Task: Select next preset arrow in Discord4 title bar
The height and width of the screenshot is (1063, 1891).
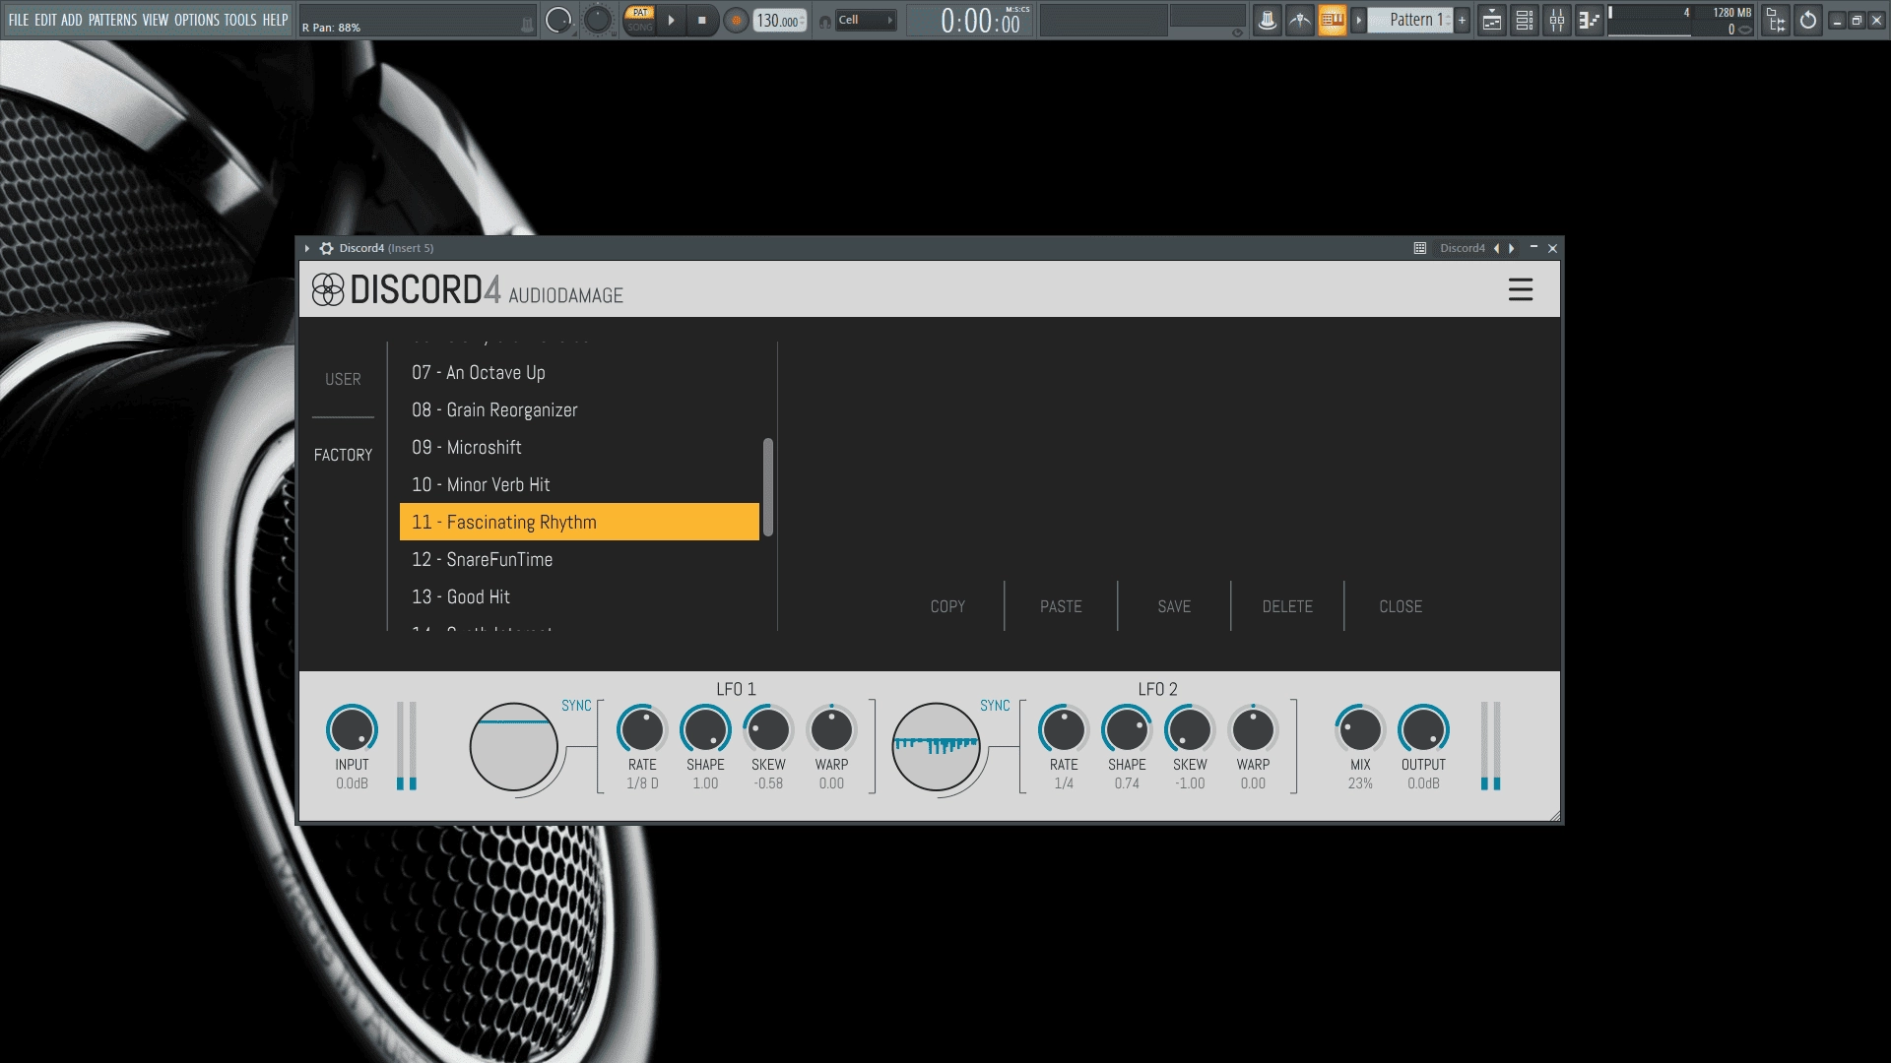Action: (x=1512, y=248)
